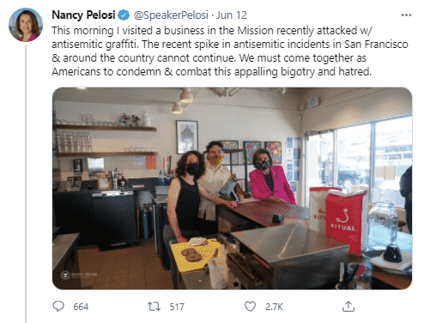Open the three-dot more options menu
Viewport: 424px width, 323px height.
(406, 15)
